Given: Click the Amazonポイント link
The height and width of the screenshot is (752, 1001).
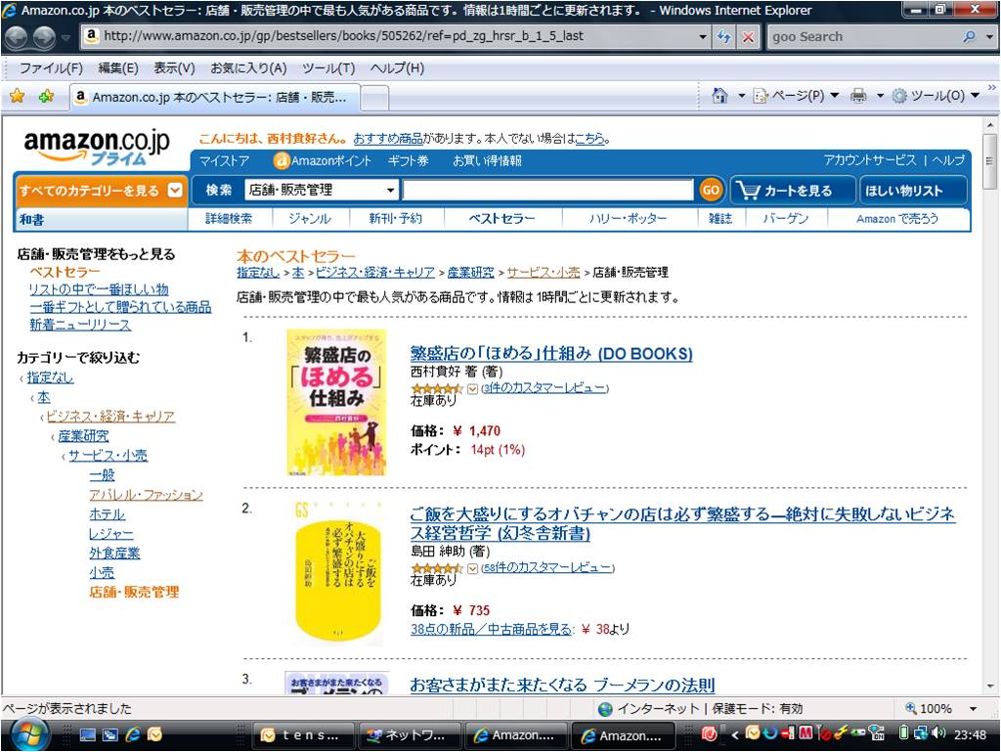Looking at the screenshot, I should pyautogui.click(x=323, y=161).
